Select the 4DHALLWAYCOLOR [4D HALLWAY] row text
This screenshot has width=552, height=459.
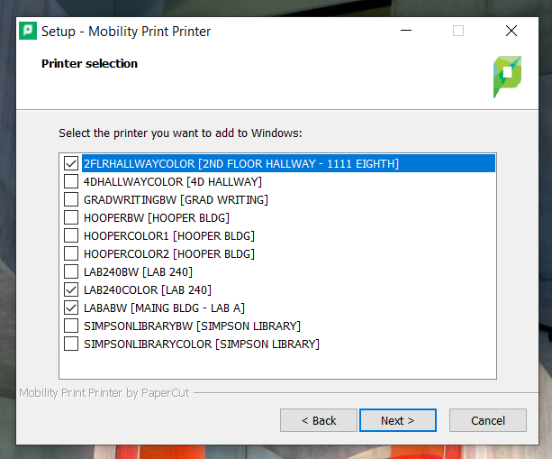pos(173,182)
